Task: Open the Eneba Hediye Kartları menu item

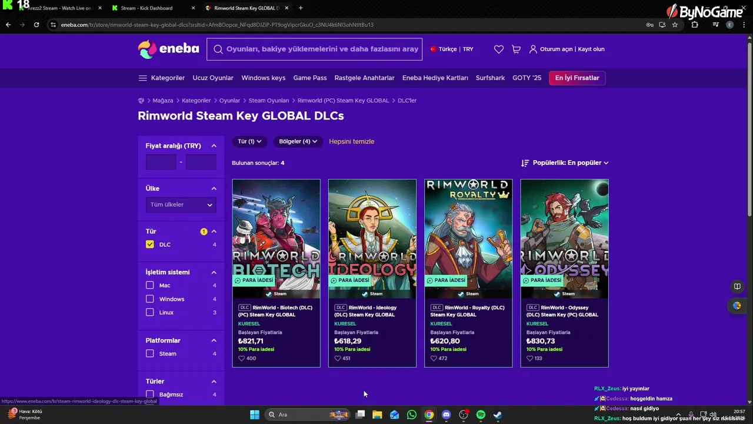Action: coord(435,78)
